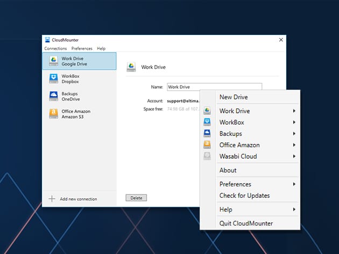Click Add new connection link
The width and height of the screenshot is (339, 254).
(78, 199)
